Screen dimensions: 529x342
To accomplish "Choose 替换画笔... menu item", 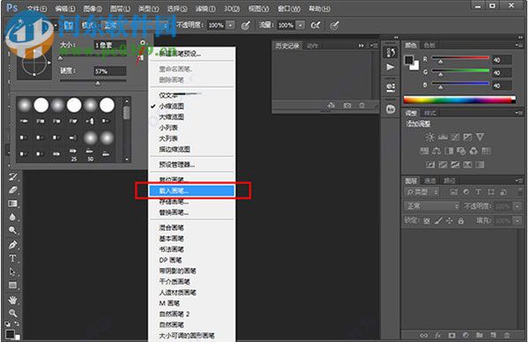I will (191, 212).
